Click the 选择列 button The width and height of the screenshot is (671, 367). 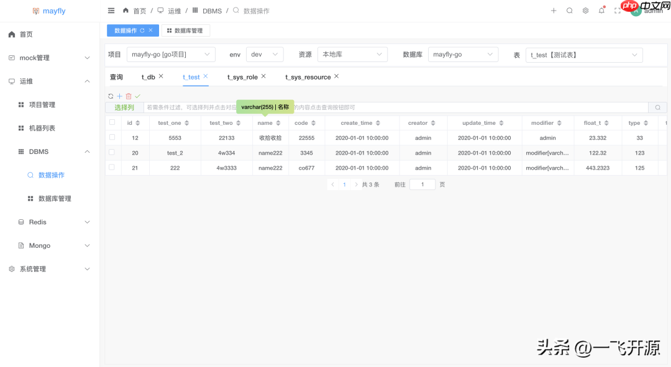[x=124, y=107]
